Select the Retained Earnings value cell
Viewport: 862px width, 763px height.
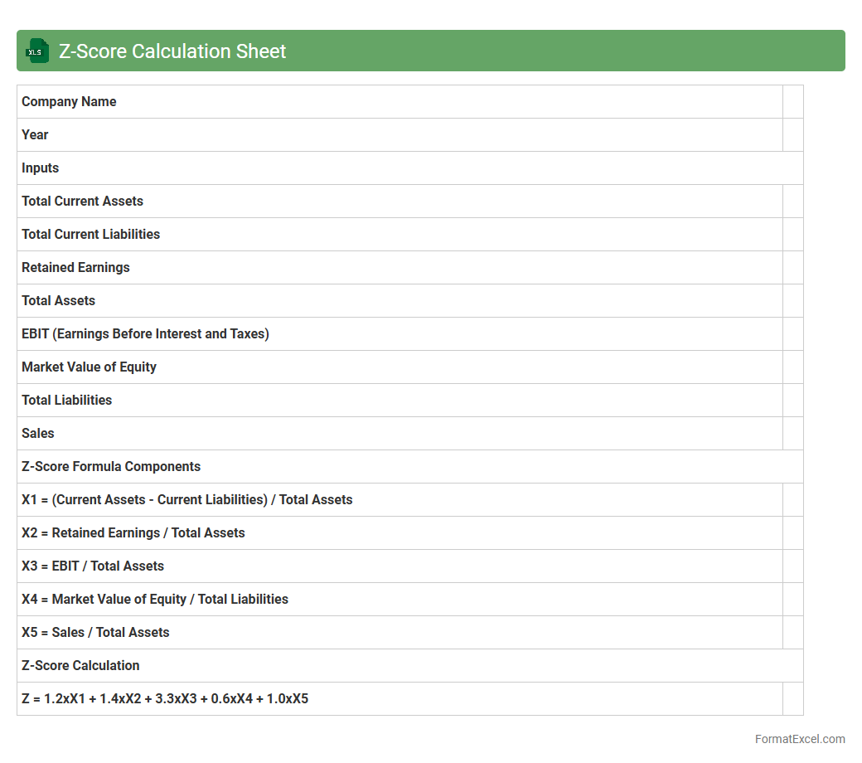[792, 268]
